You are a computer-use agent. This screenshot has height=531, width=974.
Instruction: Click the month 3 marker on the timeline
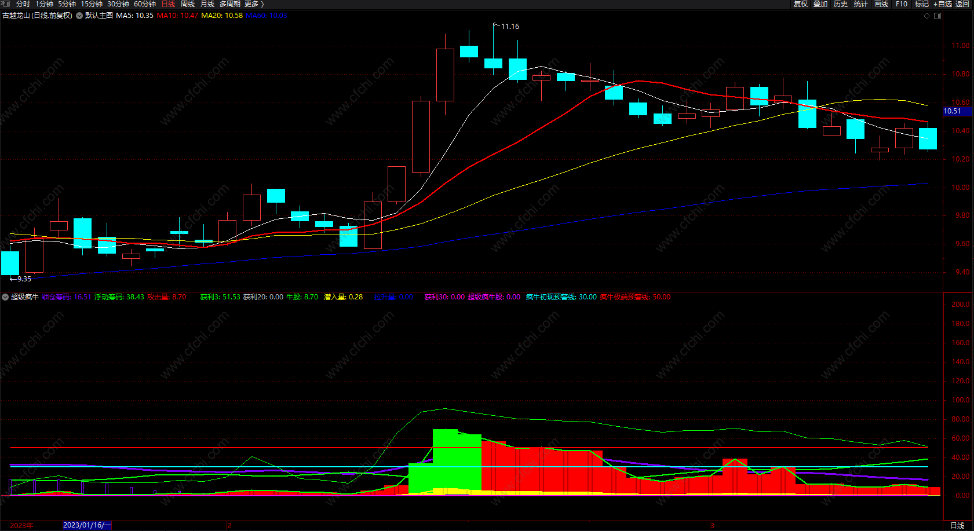pyautogui.click(x=712, y=526)
